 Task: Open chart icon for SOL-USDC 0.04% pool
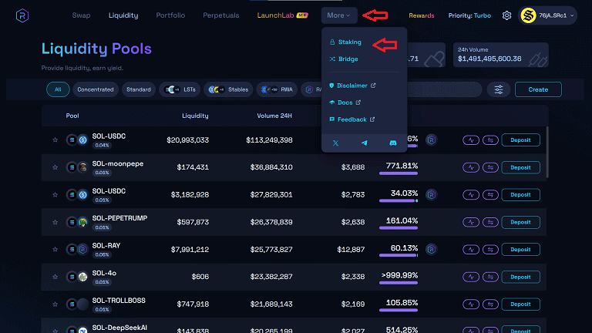tap(471, 140)
